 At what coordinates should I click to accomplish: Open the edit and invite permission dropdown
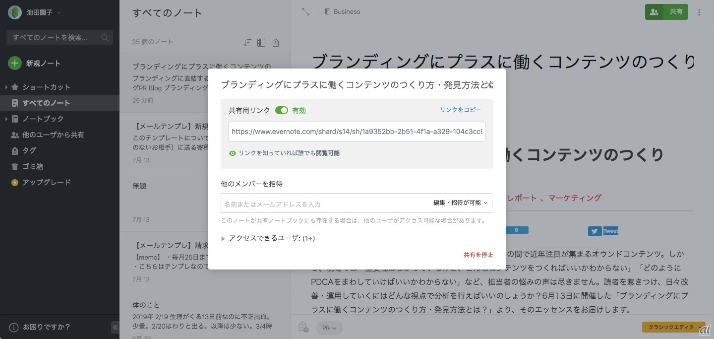(x=460, y=203)
